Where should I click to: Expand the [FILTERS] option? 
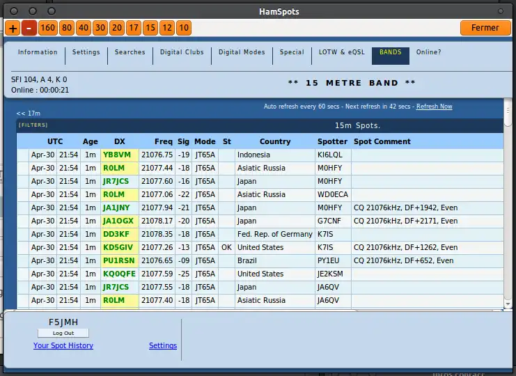[33, 125]
